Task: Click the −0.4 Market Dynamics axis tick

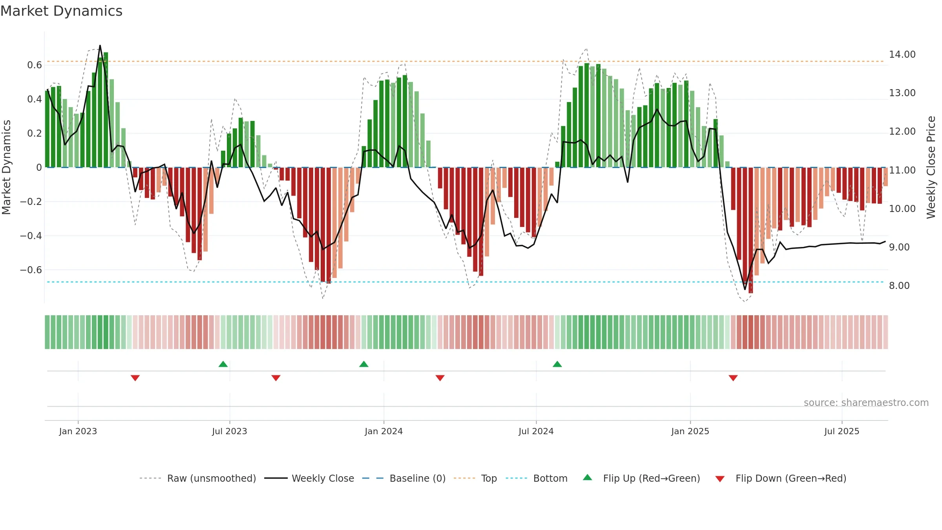Action: click(31, 236)
